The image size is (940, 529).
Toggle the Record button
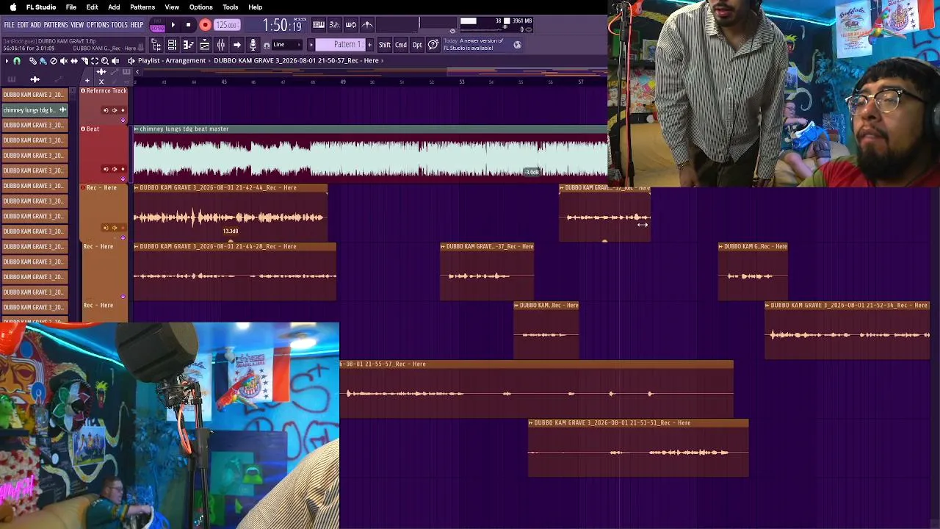point(205,25)
